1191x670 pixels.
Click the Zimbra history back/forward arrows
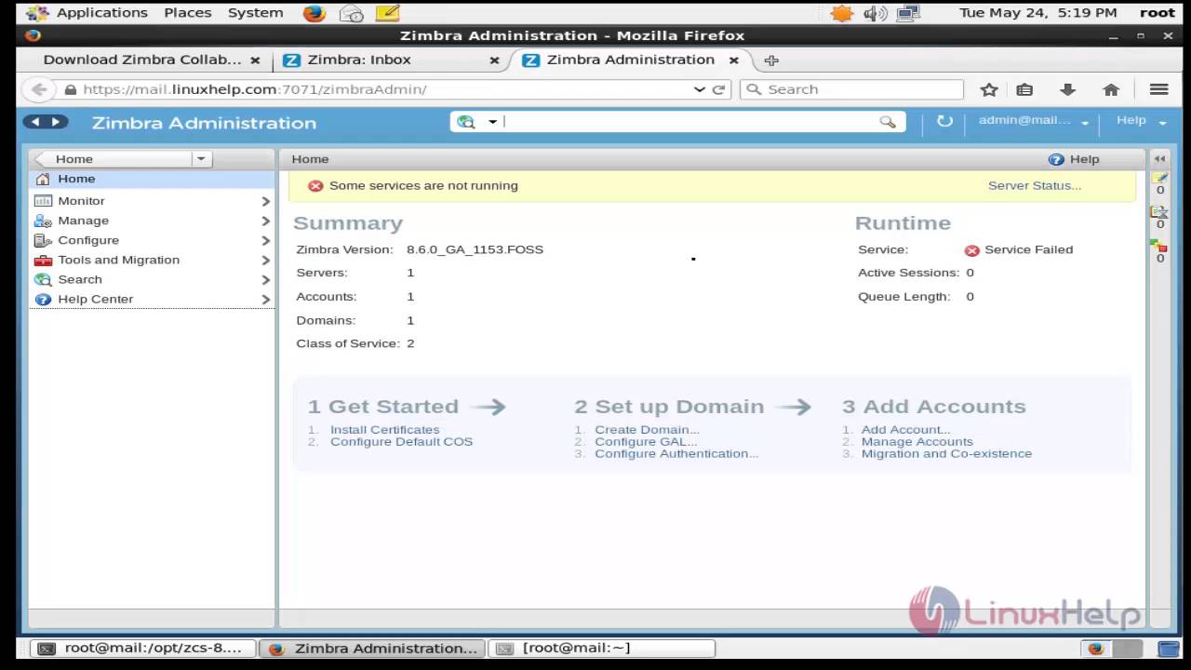[46, 122]
